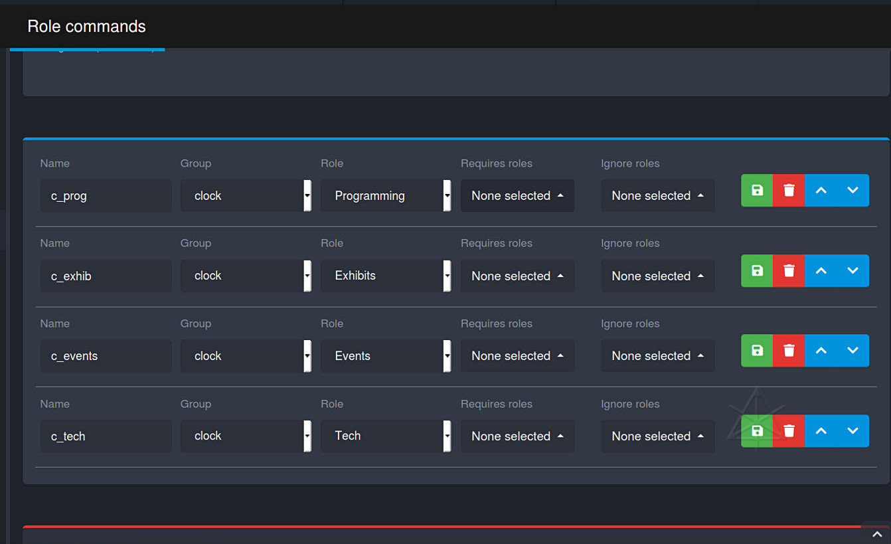
Task: Move c_events command down
Action: [853, 351]
